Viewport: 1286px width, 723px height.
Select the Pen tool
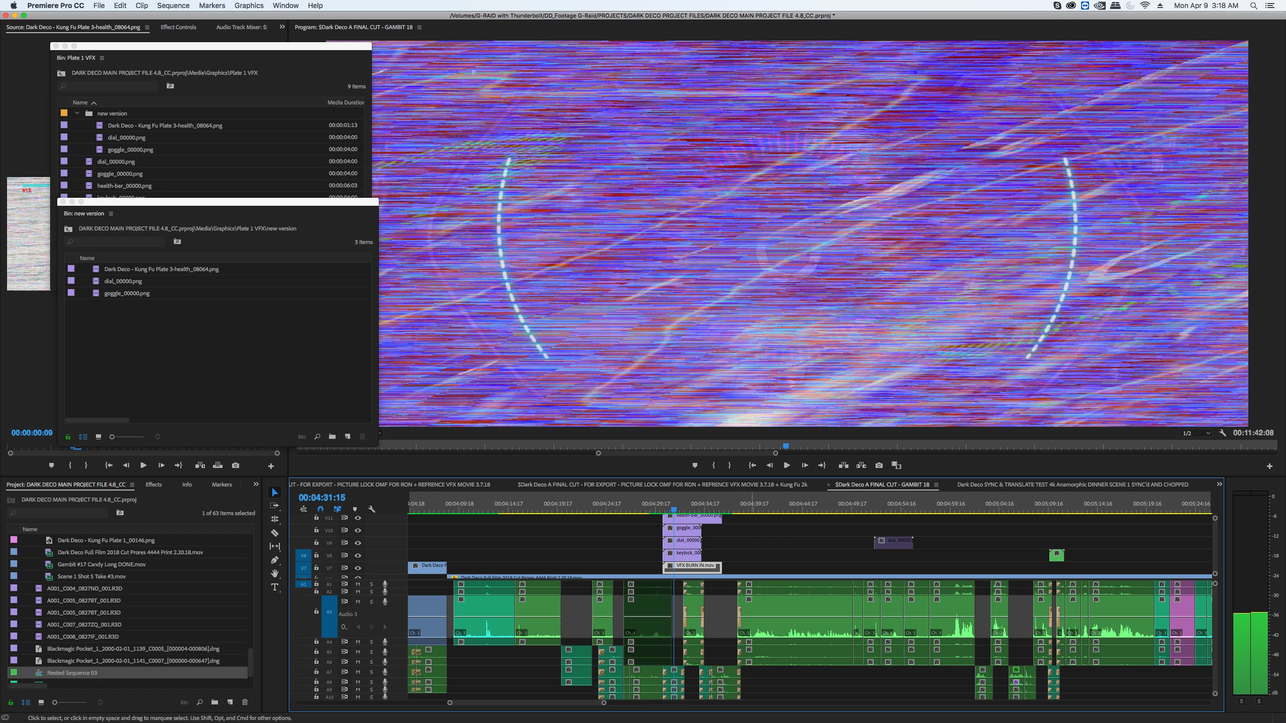[x=275, y=560]
